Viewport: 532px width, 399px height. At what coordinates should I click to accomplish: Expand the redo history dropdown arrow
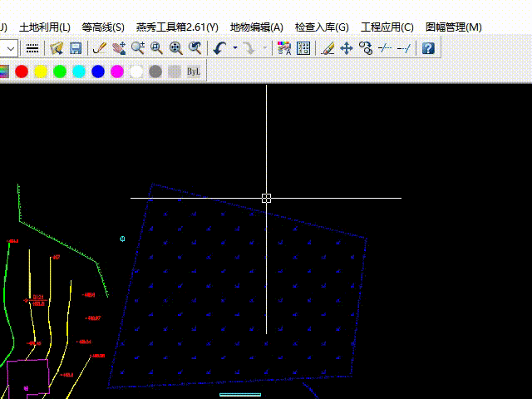(x=265, y=48)
